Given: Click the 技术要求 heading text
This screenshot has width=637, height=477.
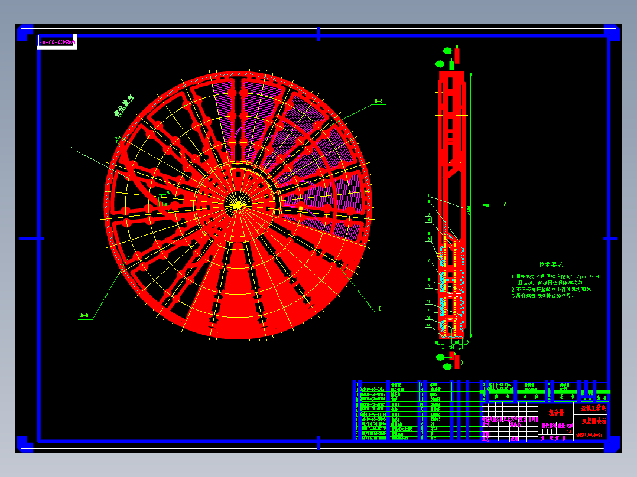Looking at the screenshot, I should pyautogui.click(x=551, y=264).
